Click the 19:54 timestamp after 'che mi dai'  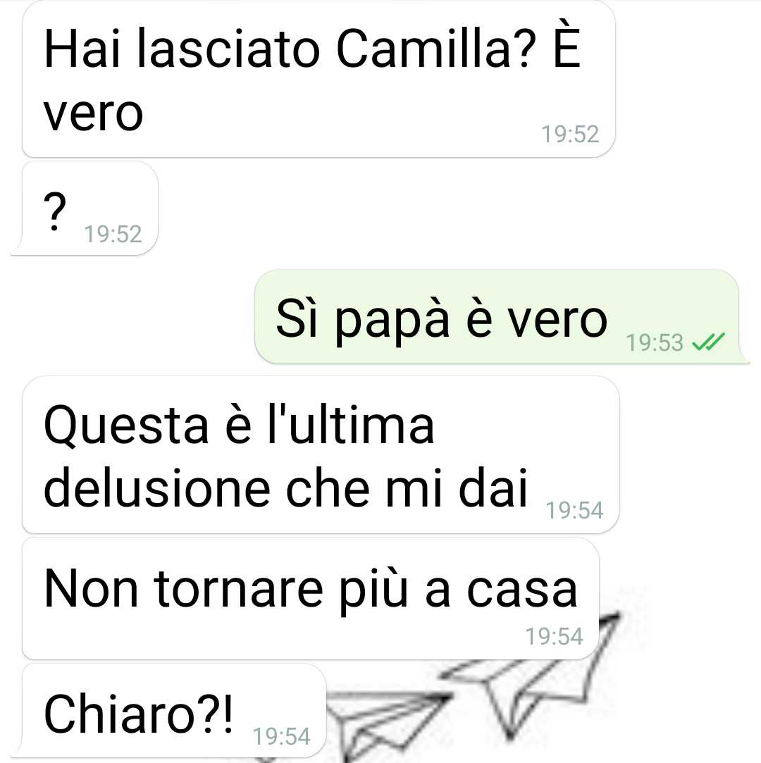(574, 511)
